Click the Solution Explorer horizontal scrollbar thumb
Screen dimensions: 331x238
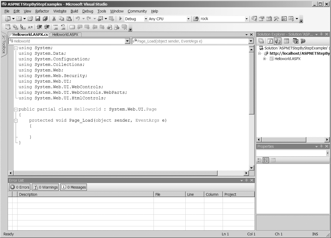(284, 139)
